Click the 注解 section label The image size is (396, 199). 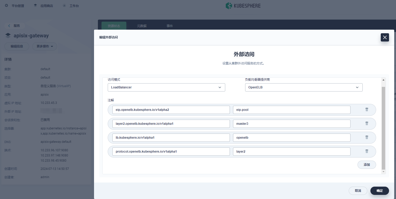tap(111, 100)
